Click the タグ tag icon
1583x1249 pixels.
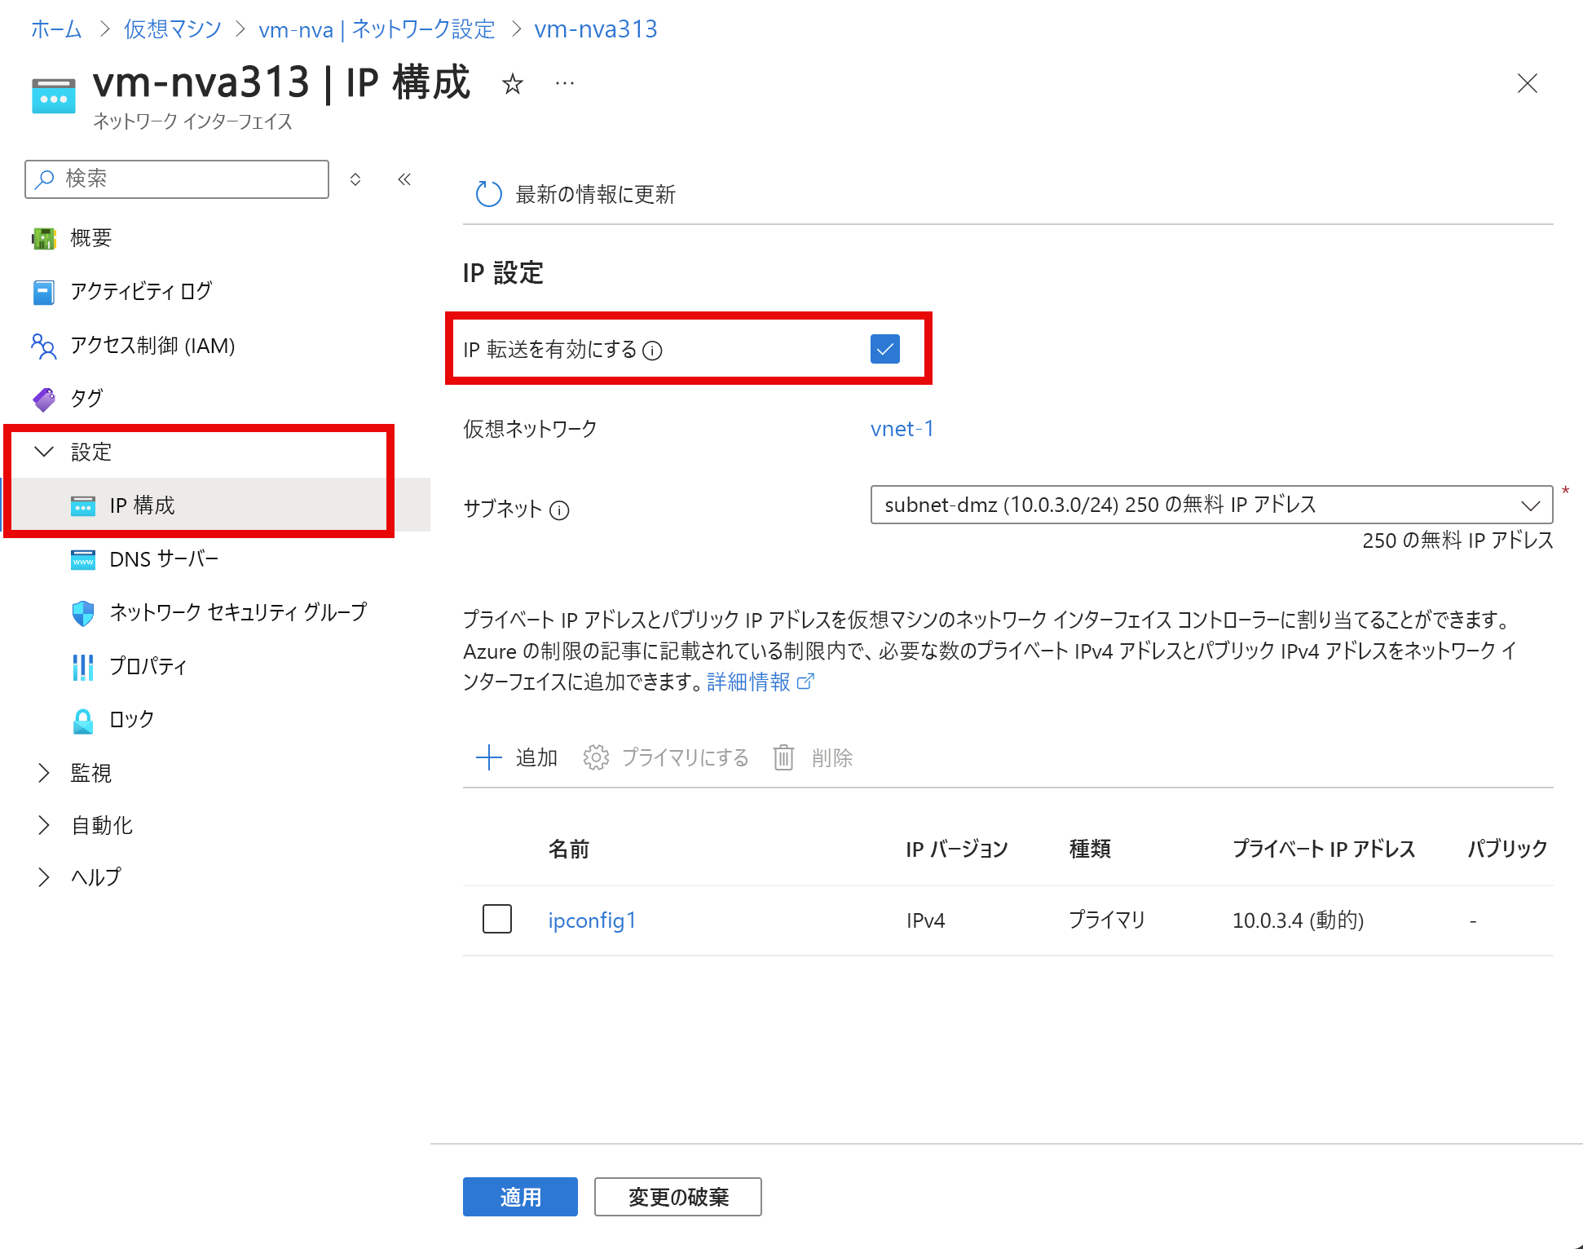[x=44, y=399]
